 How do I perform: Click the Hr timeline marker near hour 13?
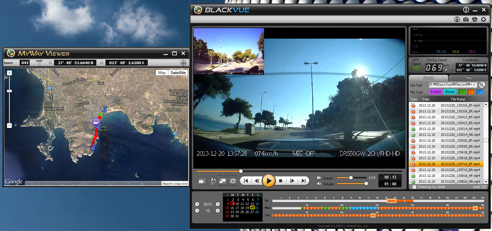(391, 201)
